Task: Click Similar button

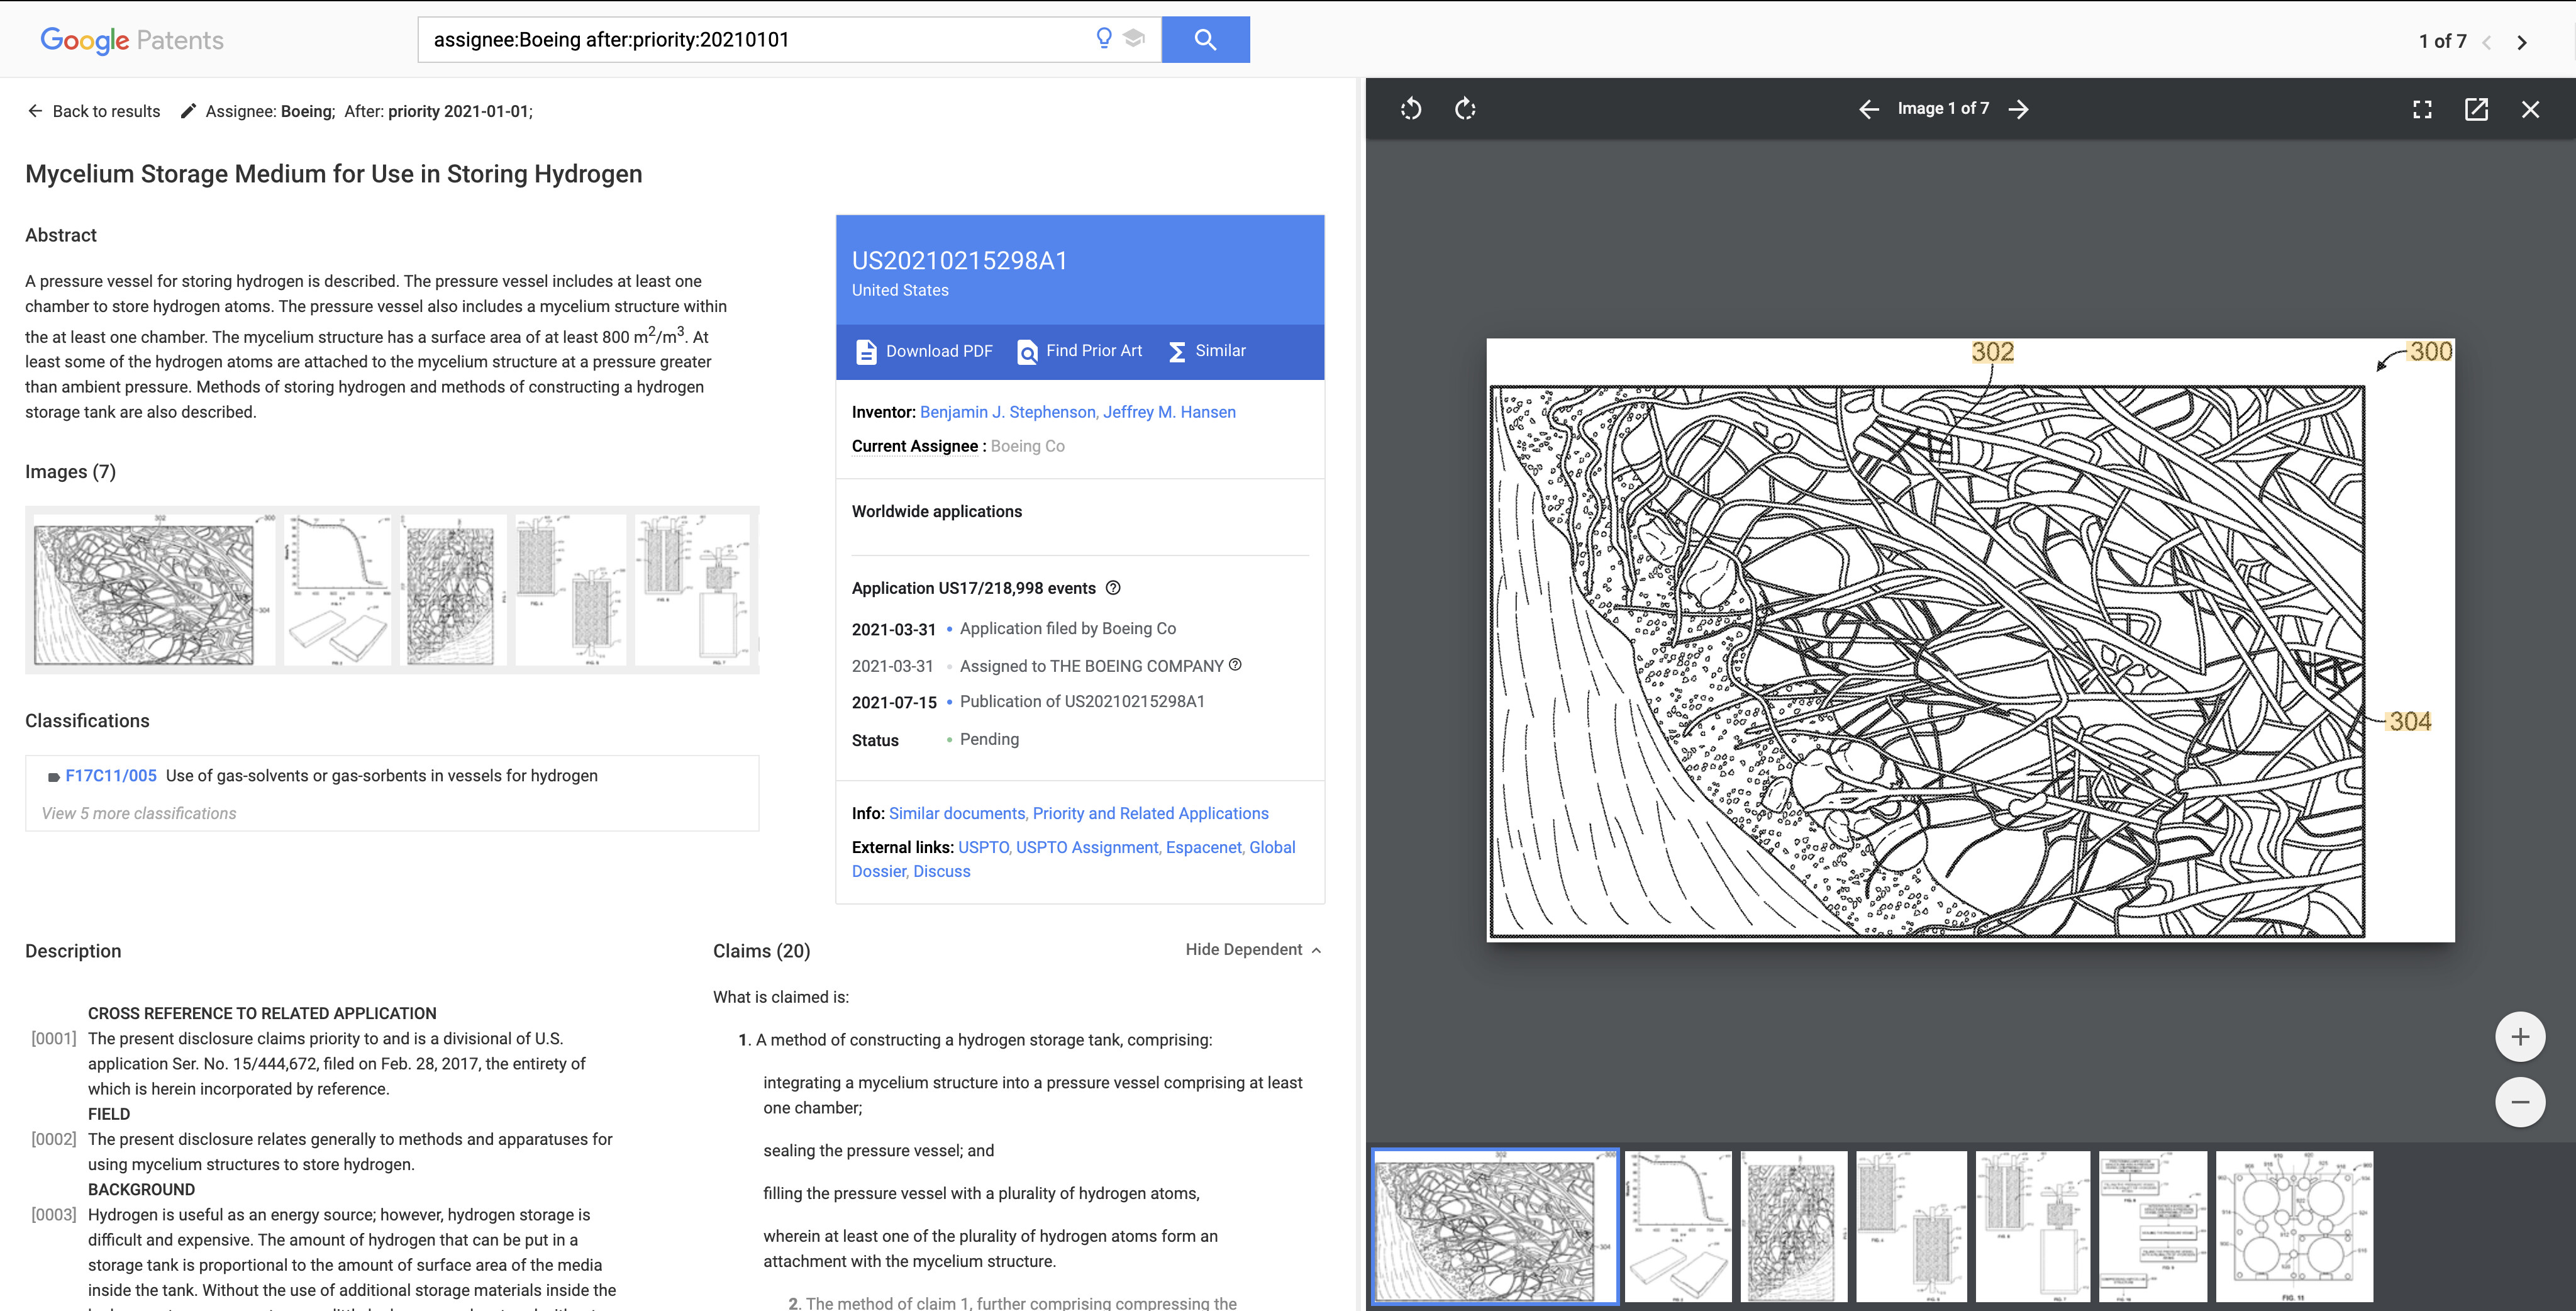Action: [x=1207, y=351]
